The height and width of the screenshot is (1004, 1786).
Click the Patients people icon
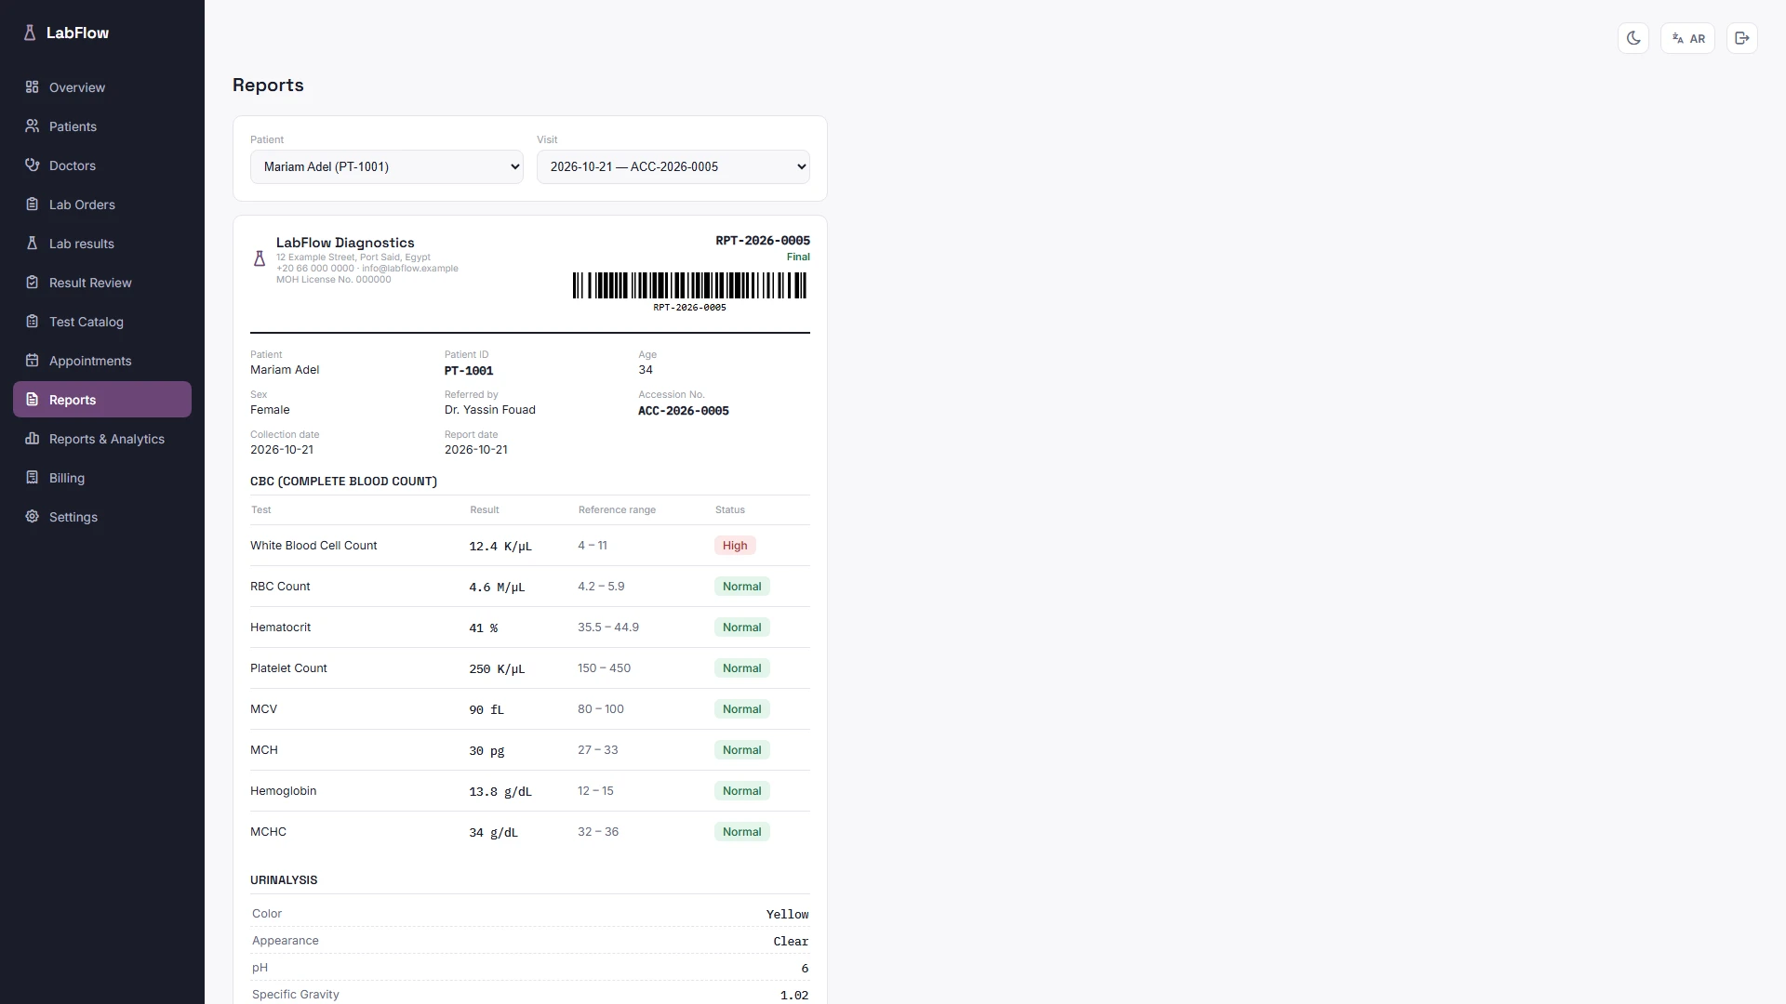(32, 125)
